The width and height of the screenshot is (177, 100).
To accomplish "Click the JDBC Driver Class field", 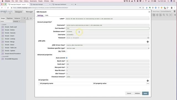I will pyautogui.click(x=108, y=45).
